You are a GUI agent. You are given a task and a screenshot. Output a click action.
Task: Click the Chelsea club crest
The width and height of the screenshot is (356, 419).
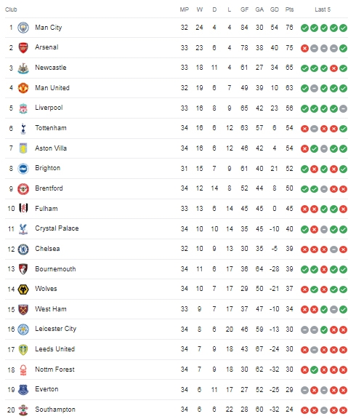click(x=23, y=249)
